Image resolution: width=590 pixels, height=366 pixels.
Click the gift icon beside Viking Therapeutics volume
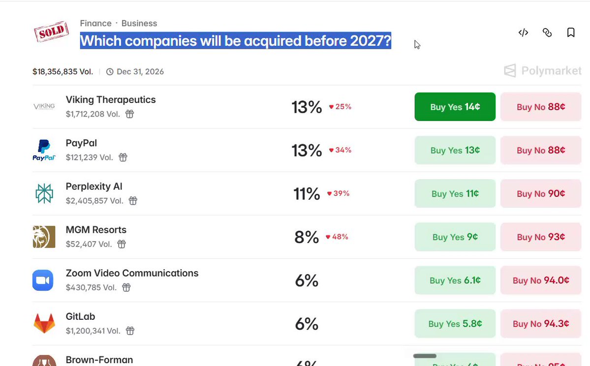pos(129,114)
